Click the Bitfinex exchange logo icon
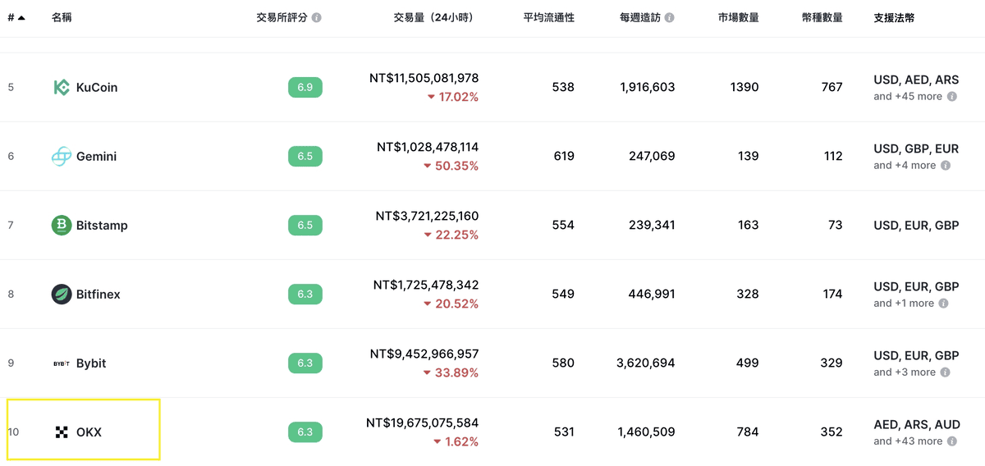Viewport: 985px width, 466px height. click(62, 294)
